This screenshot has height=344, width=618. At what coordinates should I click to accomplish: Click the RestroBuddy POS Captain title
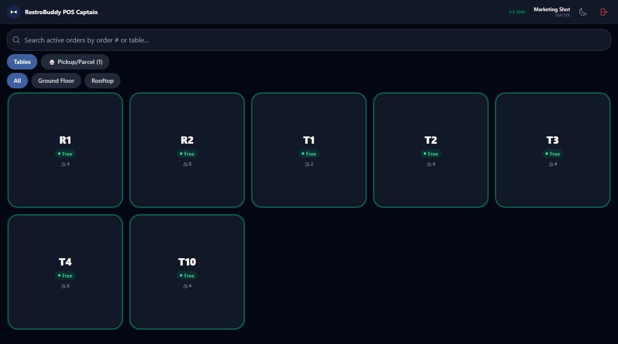click(x=61, y=12)
